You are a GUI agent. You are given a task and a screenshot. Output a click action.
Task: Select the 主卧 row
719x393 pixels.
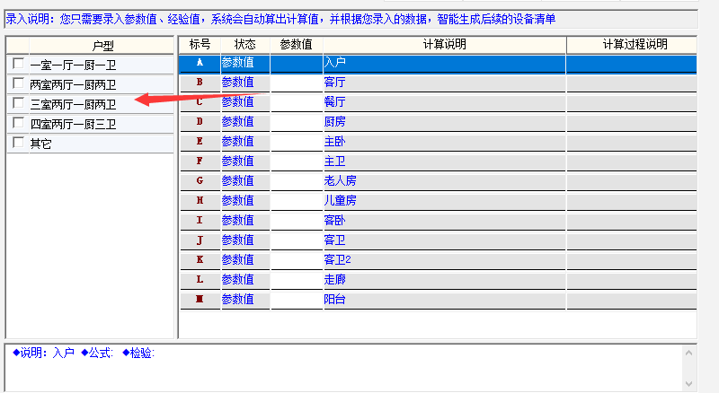click(439, 142)
